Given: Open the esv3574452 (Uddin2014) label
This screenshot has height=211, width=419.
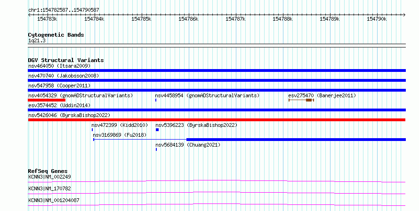Looking at the screenshot, I should [59, 105].
